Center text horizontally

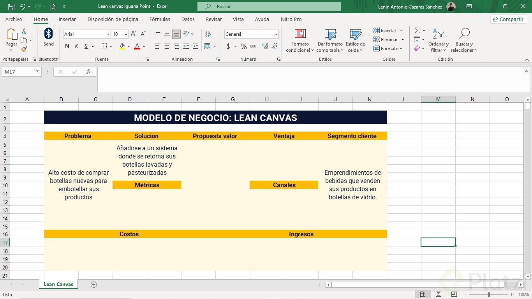167,46
